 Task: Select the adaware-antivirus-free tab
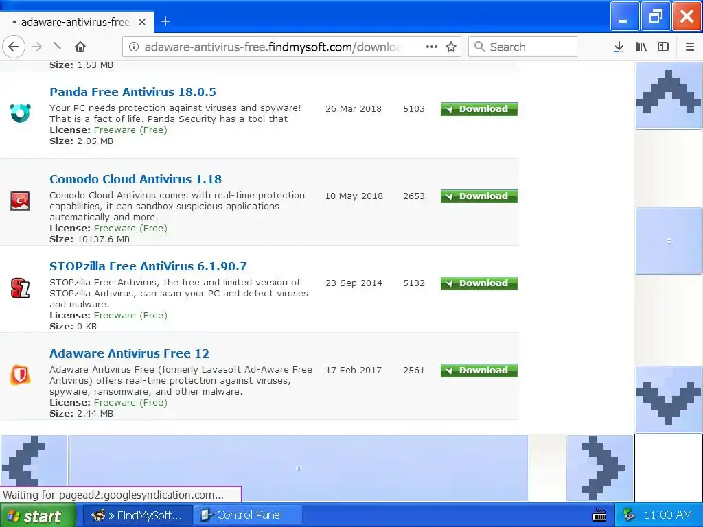click(76, 22)
